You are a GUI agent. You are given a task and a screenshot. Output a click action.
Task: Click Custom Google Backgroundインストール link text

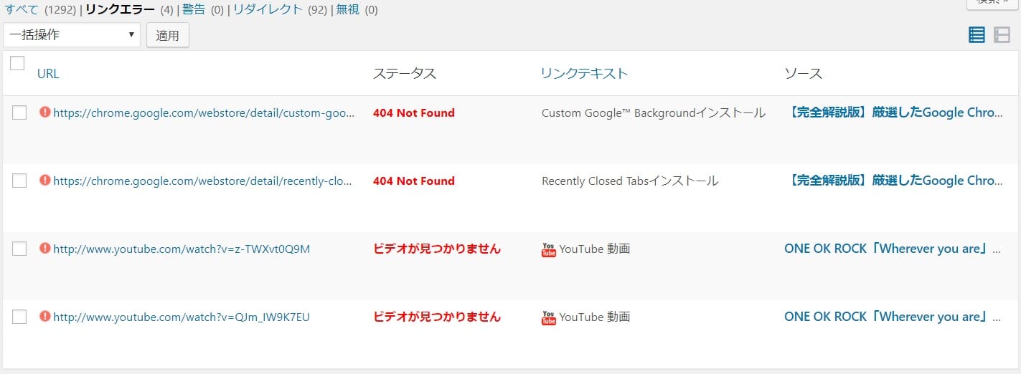pos(654,112)
